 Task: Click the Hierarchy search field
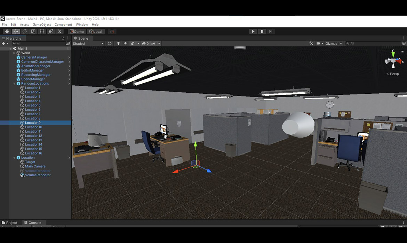coord(38,44)
